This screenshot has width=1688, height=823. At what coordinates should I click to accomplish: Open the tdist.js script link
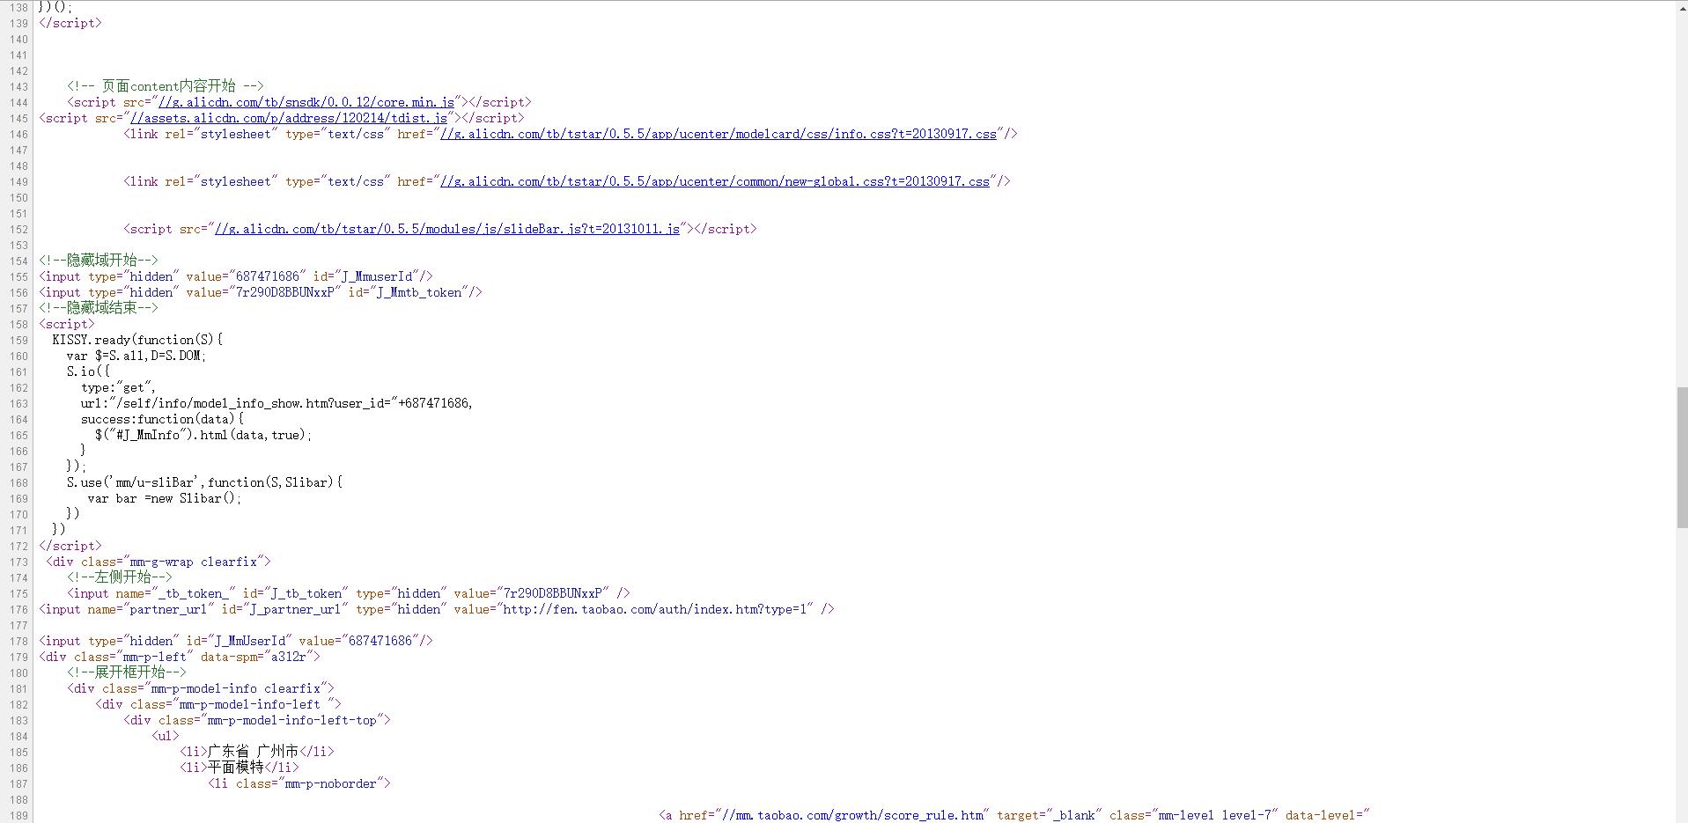coord(289,118)
